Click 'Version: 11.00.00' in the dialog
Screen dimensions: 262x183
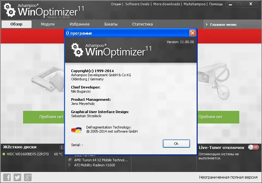coord(180,42)
